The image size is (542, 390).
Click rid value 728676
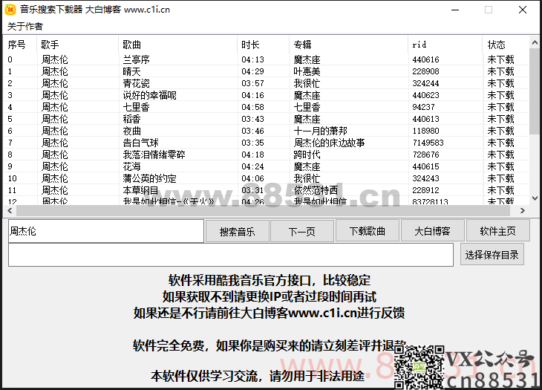[425, 155]
